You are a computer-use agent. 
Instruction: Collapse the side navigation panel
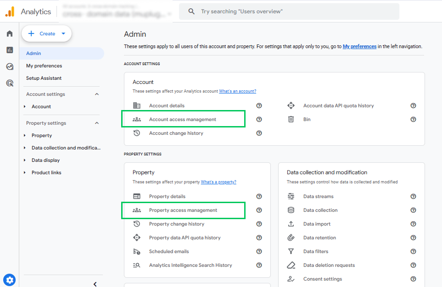point(95,284)
